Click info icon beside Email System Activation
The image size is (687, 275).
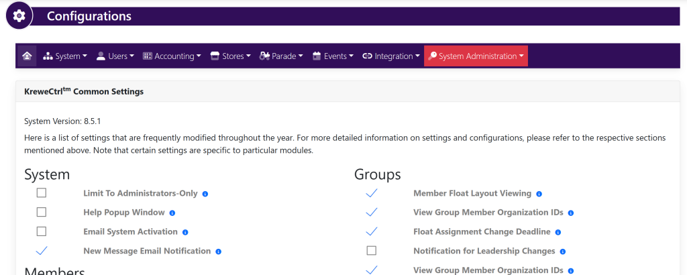[x=185, y=232]
